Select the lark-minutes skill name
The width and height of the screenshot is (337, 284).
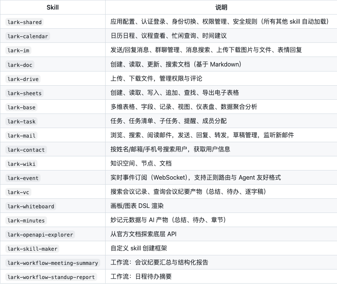tap(26, 221)
